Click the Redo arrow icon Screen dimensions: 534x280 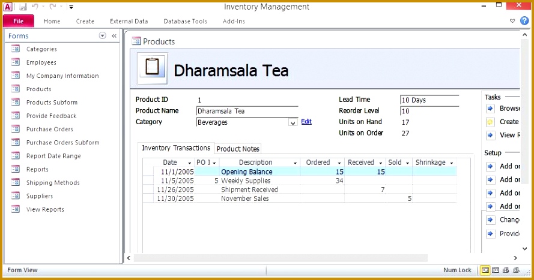[x=52, y=7]
